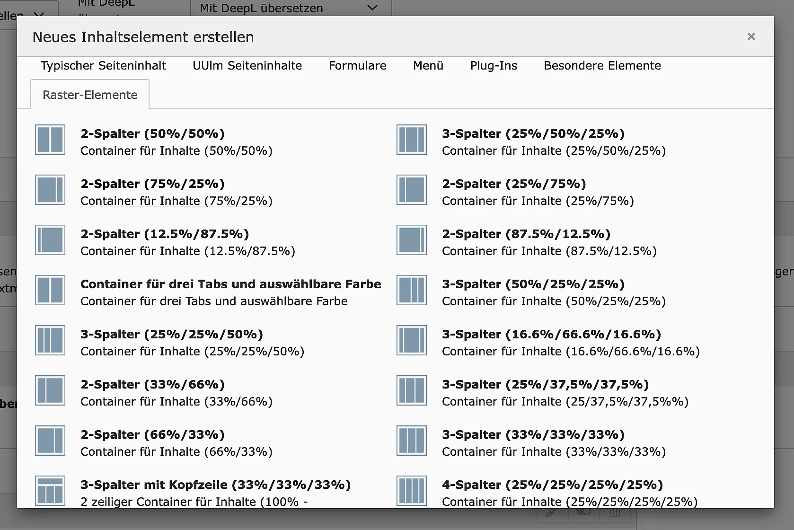Switch to the Typischer Seiteninhalt tab
The image size is (794, 530).
pos(103,66)
